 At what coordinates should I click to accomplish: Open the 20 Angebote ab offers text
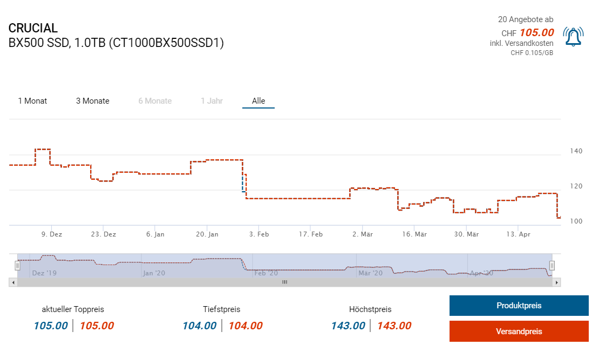coord(525,19)
